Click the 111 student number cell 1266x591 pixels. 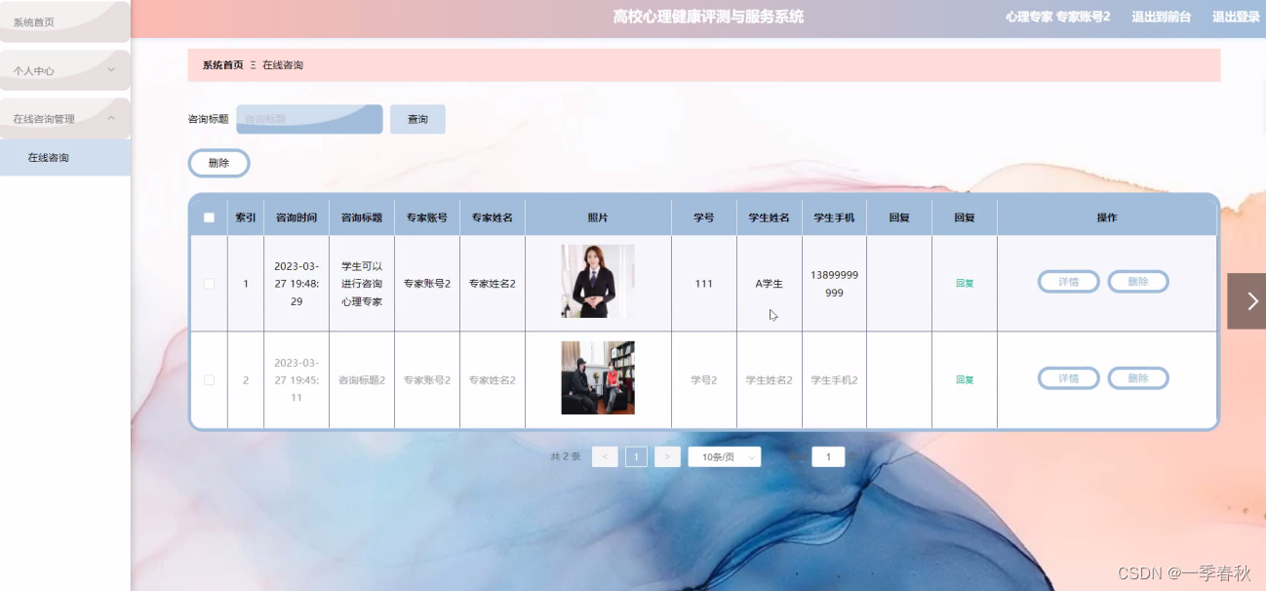pyautogui.click(x=704, y=284)
